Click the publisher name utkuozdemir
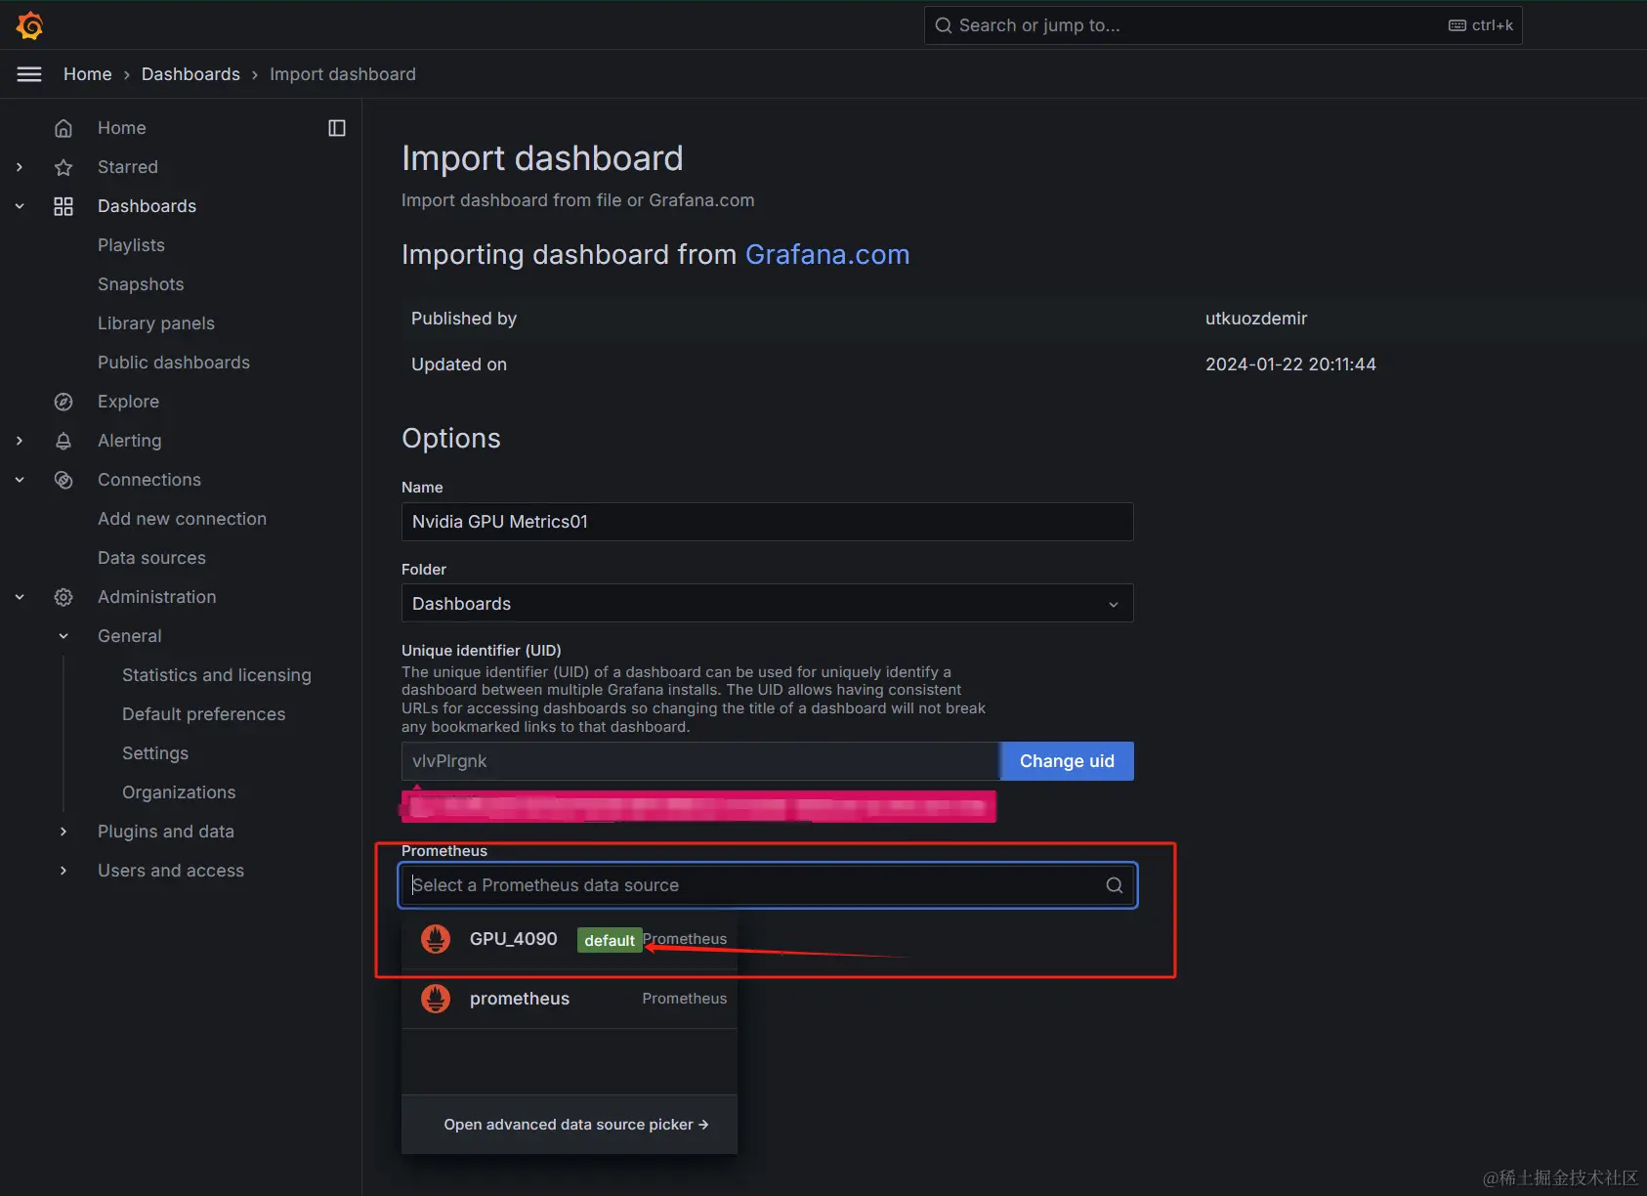Screen dimensions: 1647x1196 (x=1256, y=319)
